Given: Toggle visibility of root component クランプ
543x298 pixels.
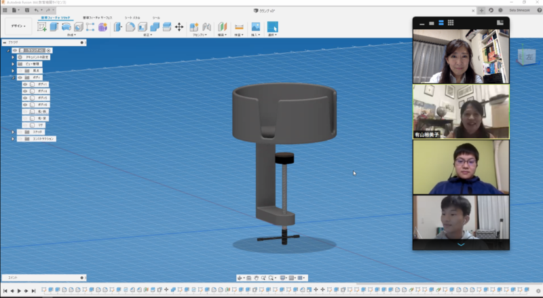Looking at the screenshot, I should click(x=15, y=50).
